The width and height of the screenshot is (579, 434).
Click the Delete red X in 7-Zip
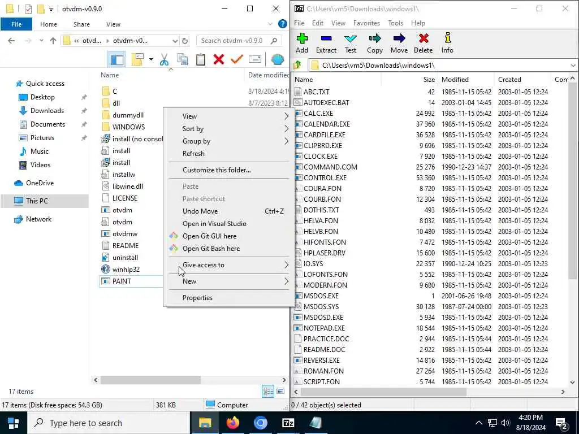423,43
